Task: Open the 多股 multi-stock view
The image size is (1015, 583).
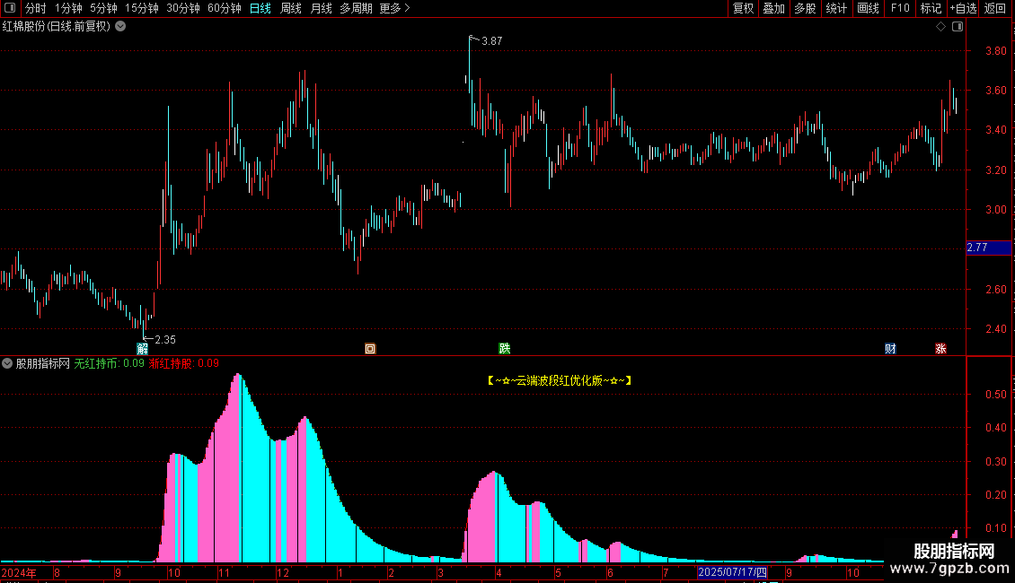Action: 805,8
